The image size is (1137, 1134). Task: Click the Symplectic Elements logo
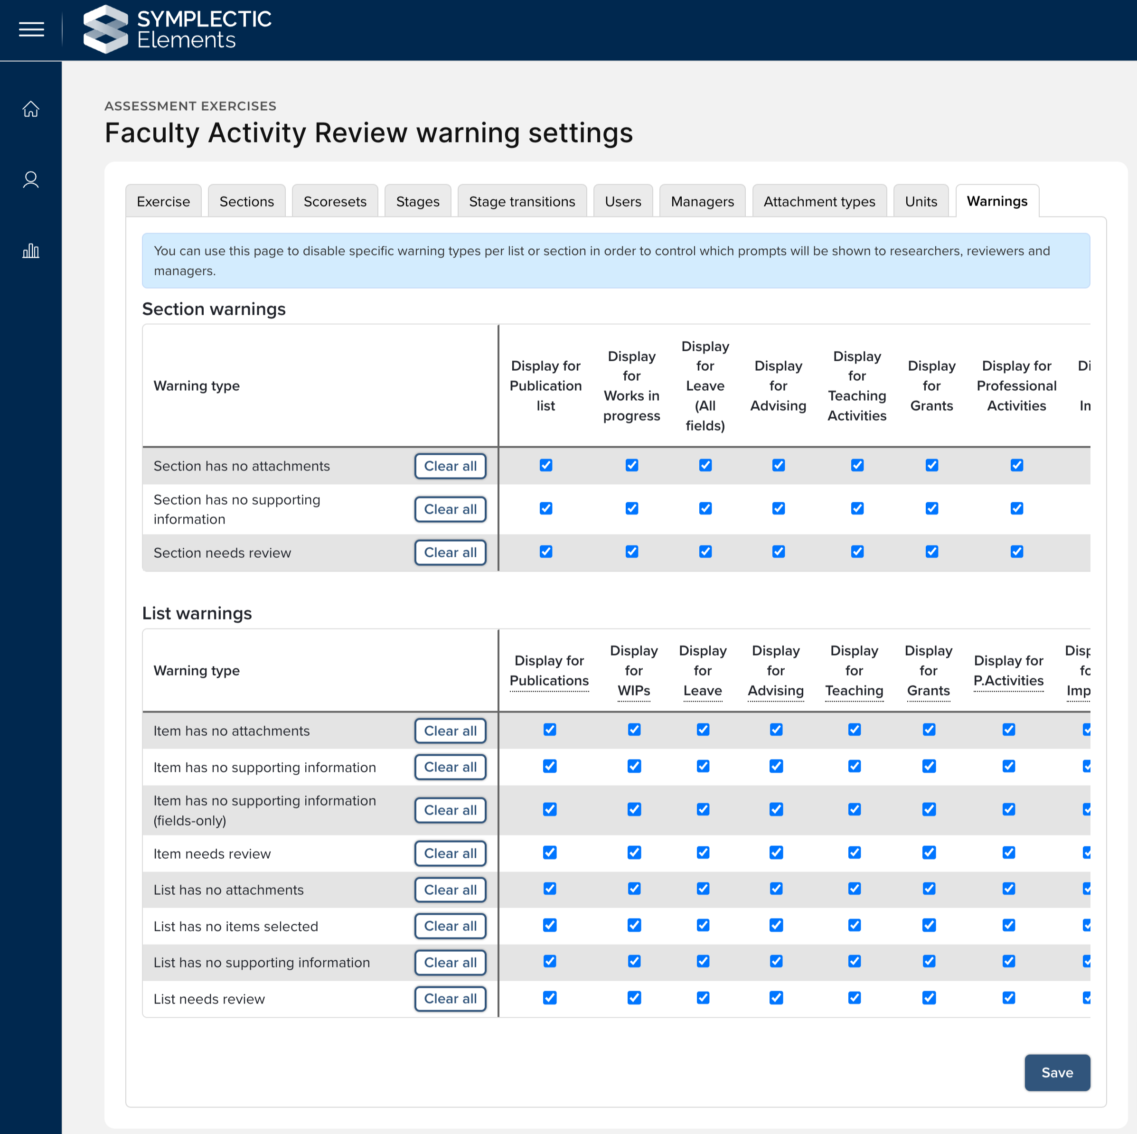(177, 29)
